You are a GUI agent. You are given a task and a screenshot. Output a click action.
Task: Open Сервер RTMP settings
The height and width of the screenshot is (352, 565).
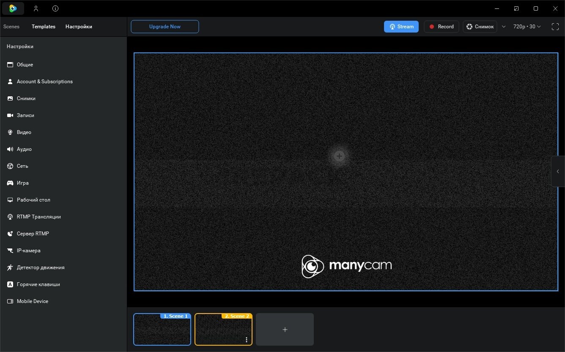tap(63, 234)
